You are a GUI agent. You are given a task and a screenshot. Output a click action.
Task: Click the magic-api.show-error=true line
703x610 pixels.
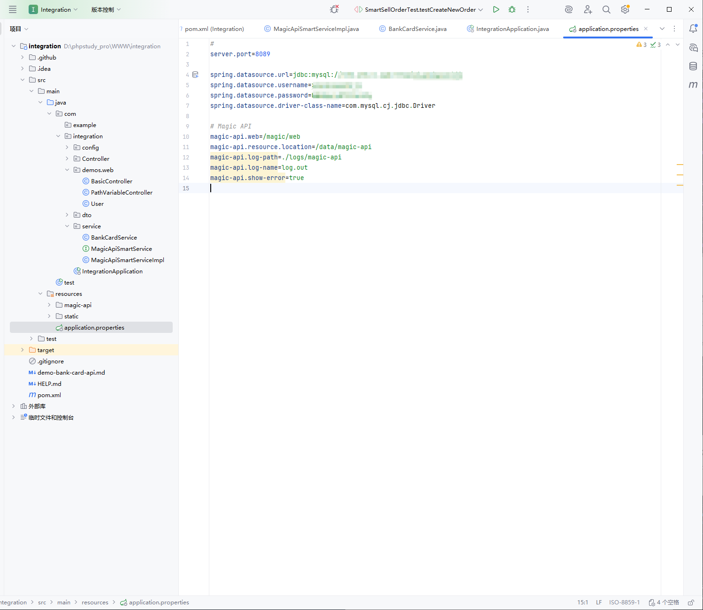(257, 178)
